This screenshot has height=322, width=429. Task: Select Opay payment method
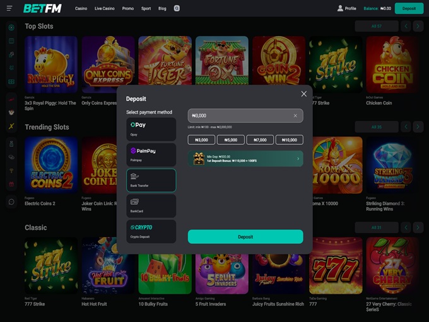[x=151, y=129]
